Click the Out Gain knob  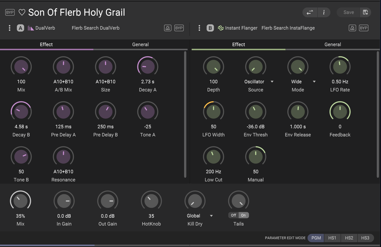pos(108,201)
